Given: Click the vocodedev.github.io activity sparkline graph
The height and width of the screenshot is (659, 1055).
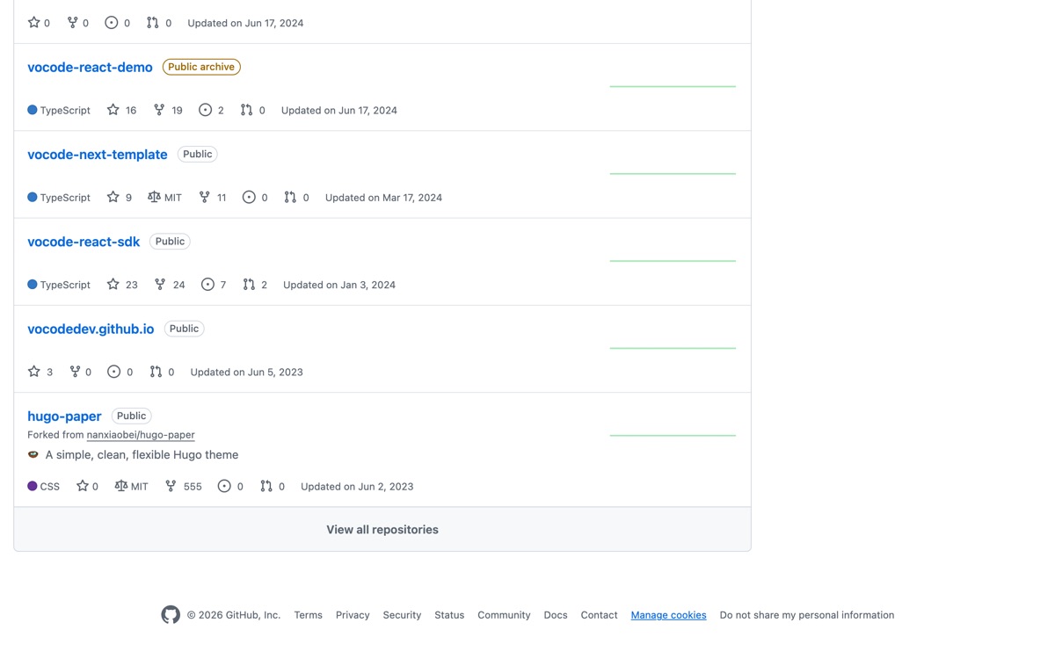Looking at the screenshot, I should 673,348.
